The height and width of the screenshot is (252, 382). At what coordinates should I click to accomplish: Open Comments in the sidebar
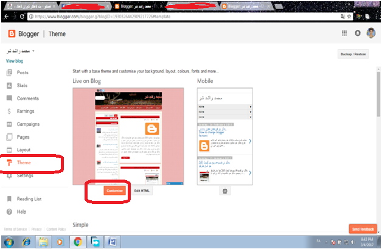pyautogui.click(x=28, y=98)
